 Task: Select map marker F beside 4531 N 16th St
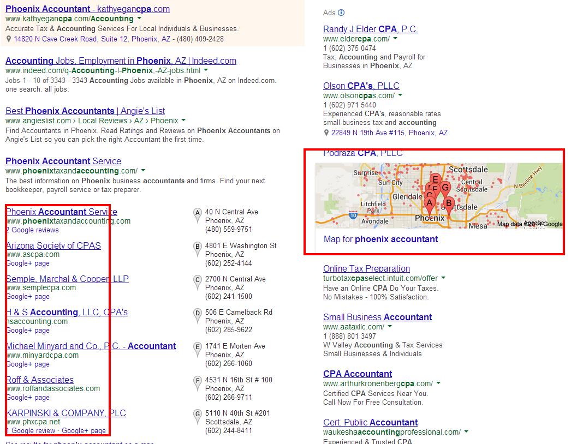(198, 382)
